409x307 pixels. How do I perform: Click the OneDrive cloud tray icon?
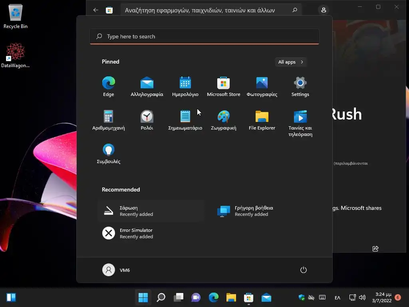(x=311, y=297)
